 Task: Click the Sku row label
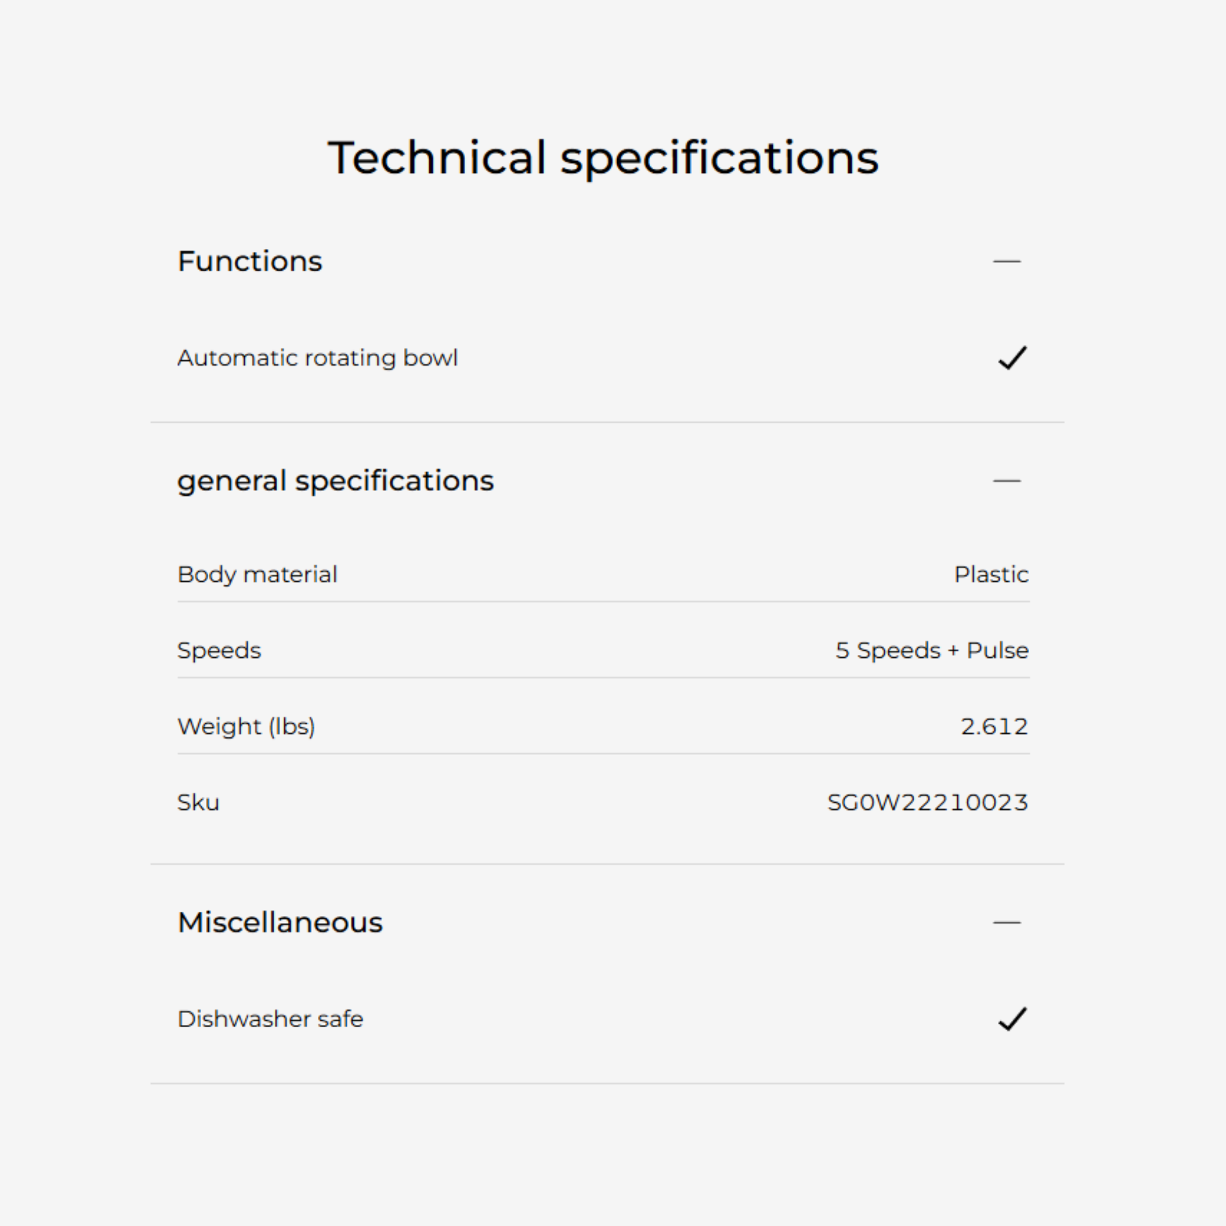198,803
